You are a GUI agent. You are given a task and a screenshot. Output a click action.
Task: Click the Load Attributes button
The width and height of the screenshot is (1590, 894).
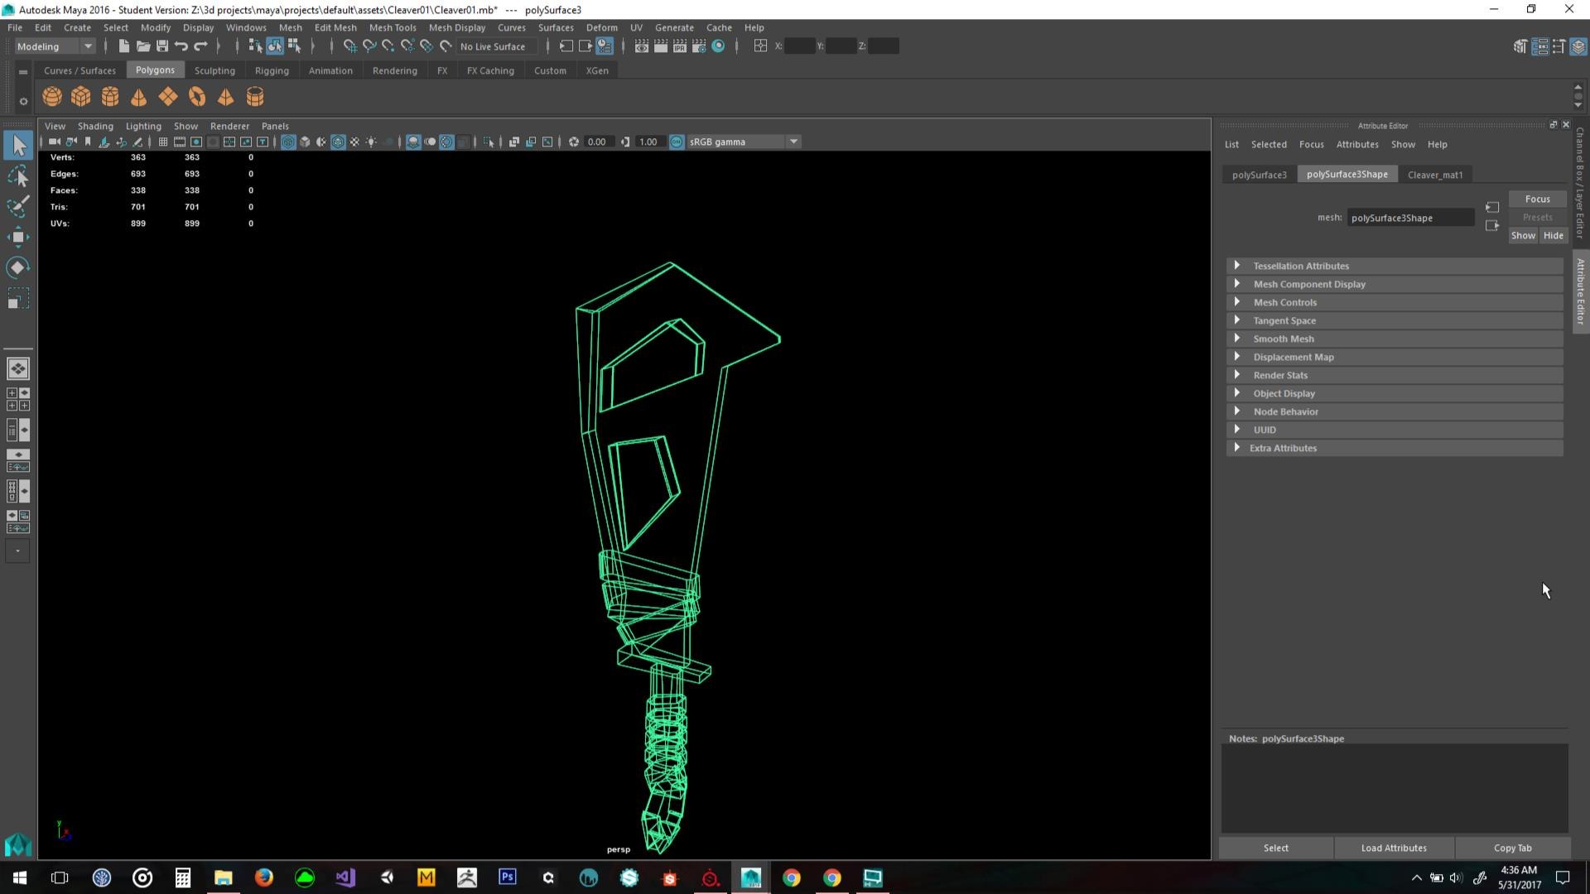1394,848
